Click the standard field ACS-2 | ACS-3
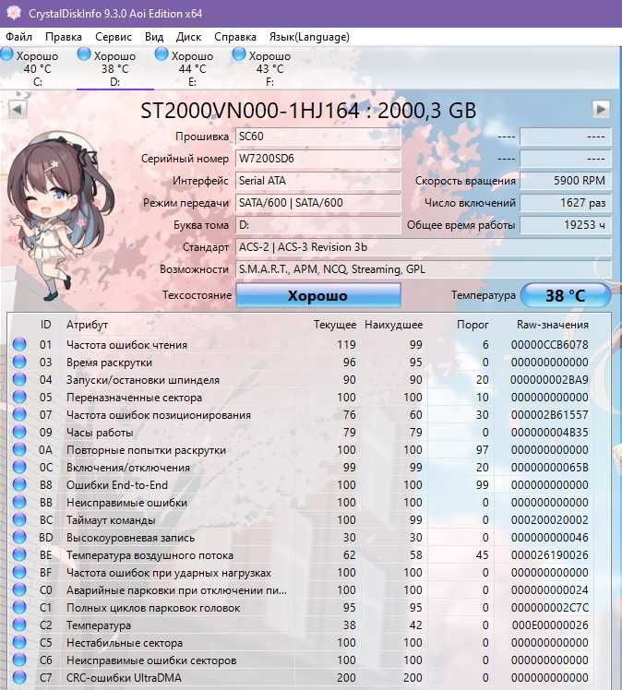Screen dimensions: 622x690 424,247
